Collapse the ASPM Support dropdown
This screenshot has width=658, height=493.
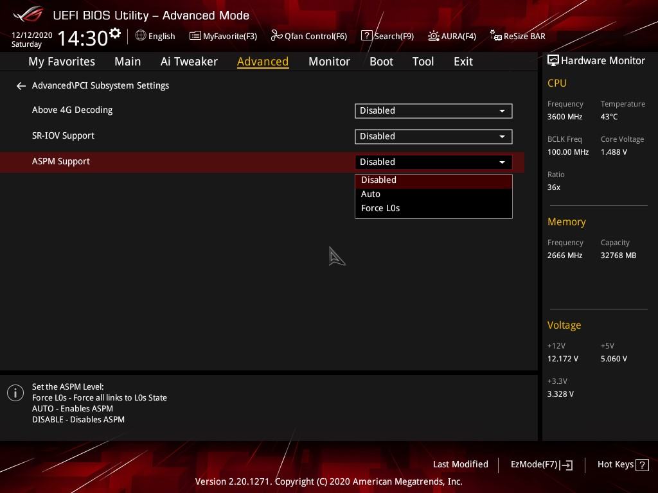click(x=434, y=162)
